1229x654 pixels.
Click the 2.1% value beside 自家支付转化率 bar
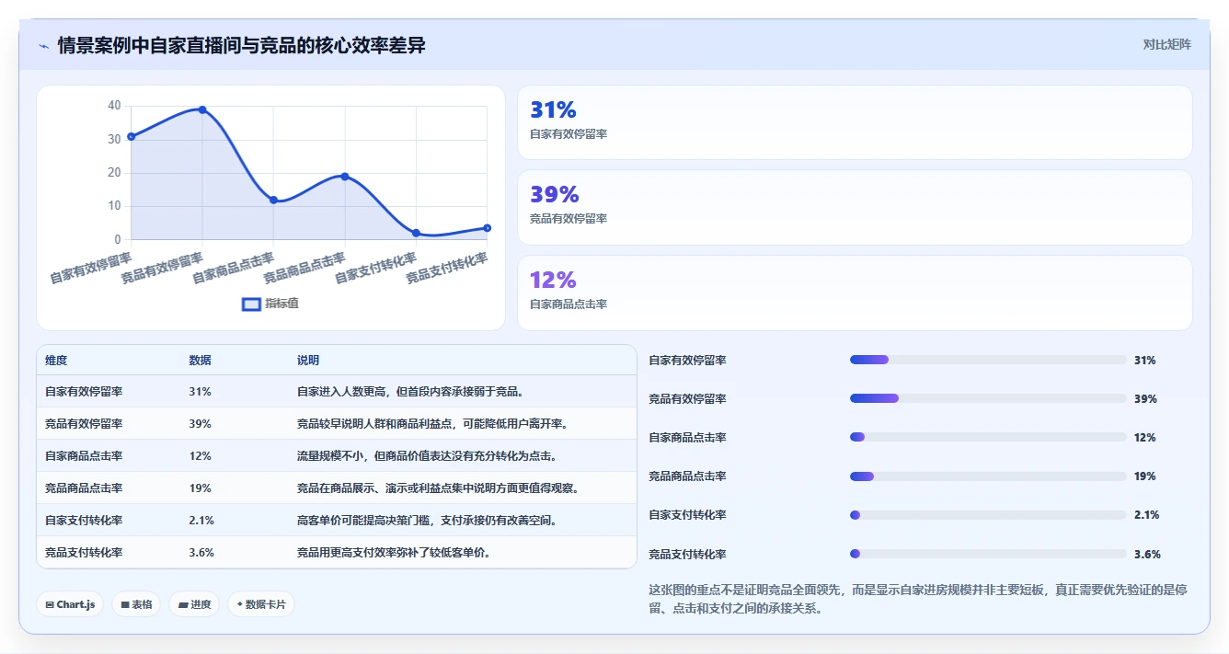tap(1147, 515)
